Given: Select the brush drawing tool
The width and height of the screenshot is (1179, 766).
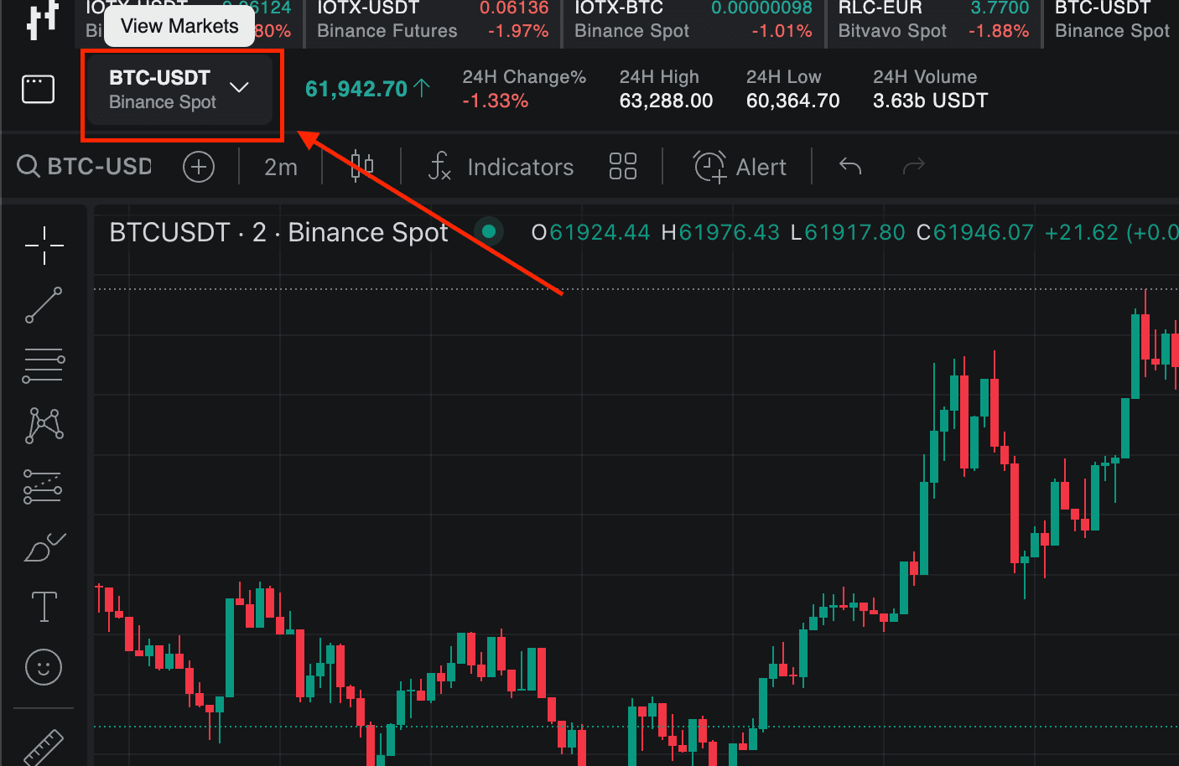Looking at the screenshot, I should point(44,546).
